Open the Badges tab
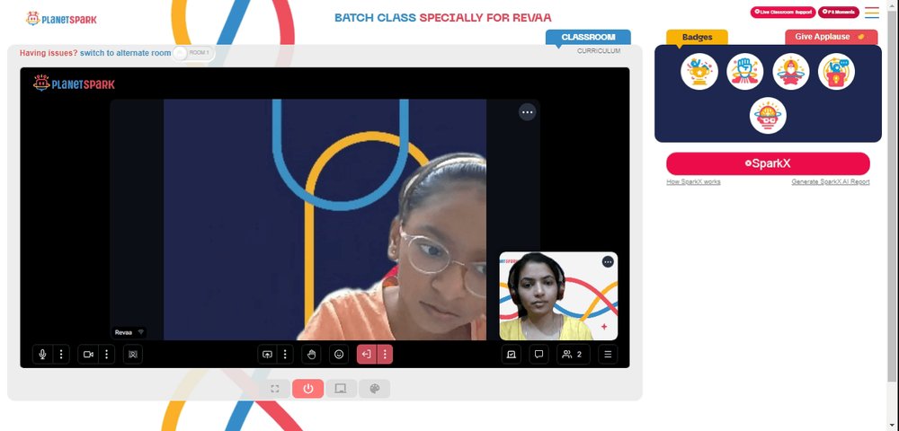This screenshot has width=899, height=431. [x=698, y=37]
